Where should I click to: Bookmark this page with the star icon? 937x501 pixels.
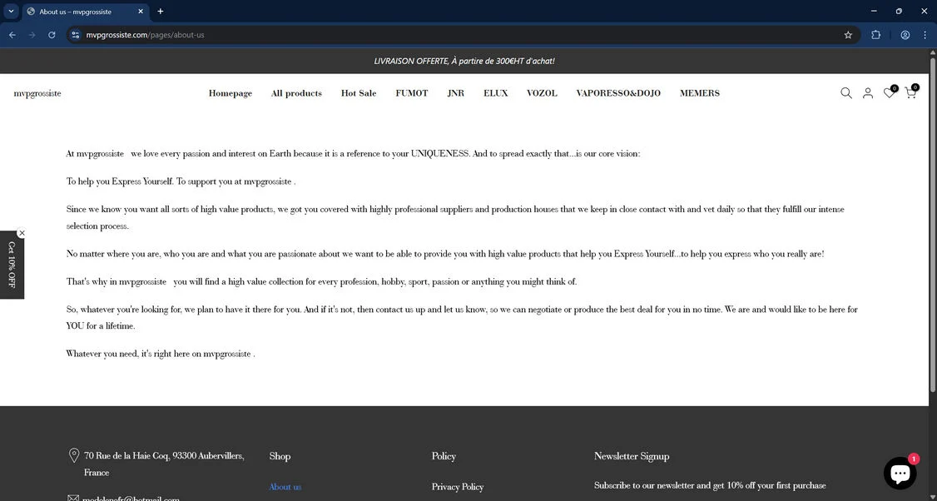click(x=848, y=35)
